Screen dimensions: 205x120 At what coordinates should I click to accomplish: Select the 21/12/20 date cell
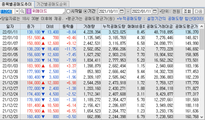click(10, 117)
